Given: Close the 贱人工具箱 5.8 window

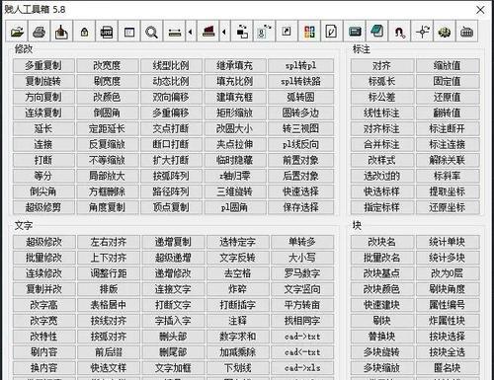Looking at the screenshot, I should coord(480,10).
